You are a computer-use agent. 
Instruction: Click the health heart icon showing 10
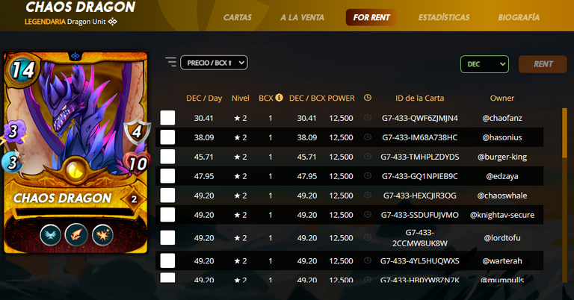click(137, 164)
